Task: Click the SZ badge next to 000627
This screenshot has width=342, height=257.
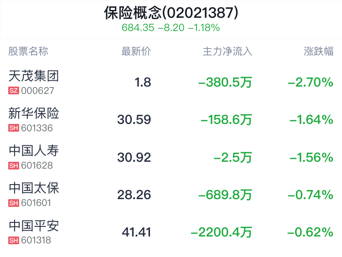Action: click(x=14, y=91)
